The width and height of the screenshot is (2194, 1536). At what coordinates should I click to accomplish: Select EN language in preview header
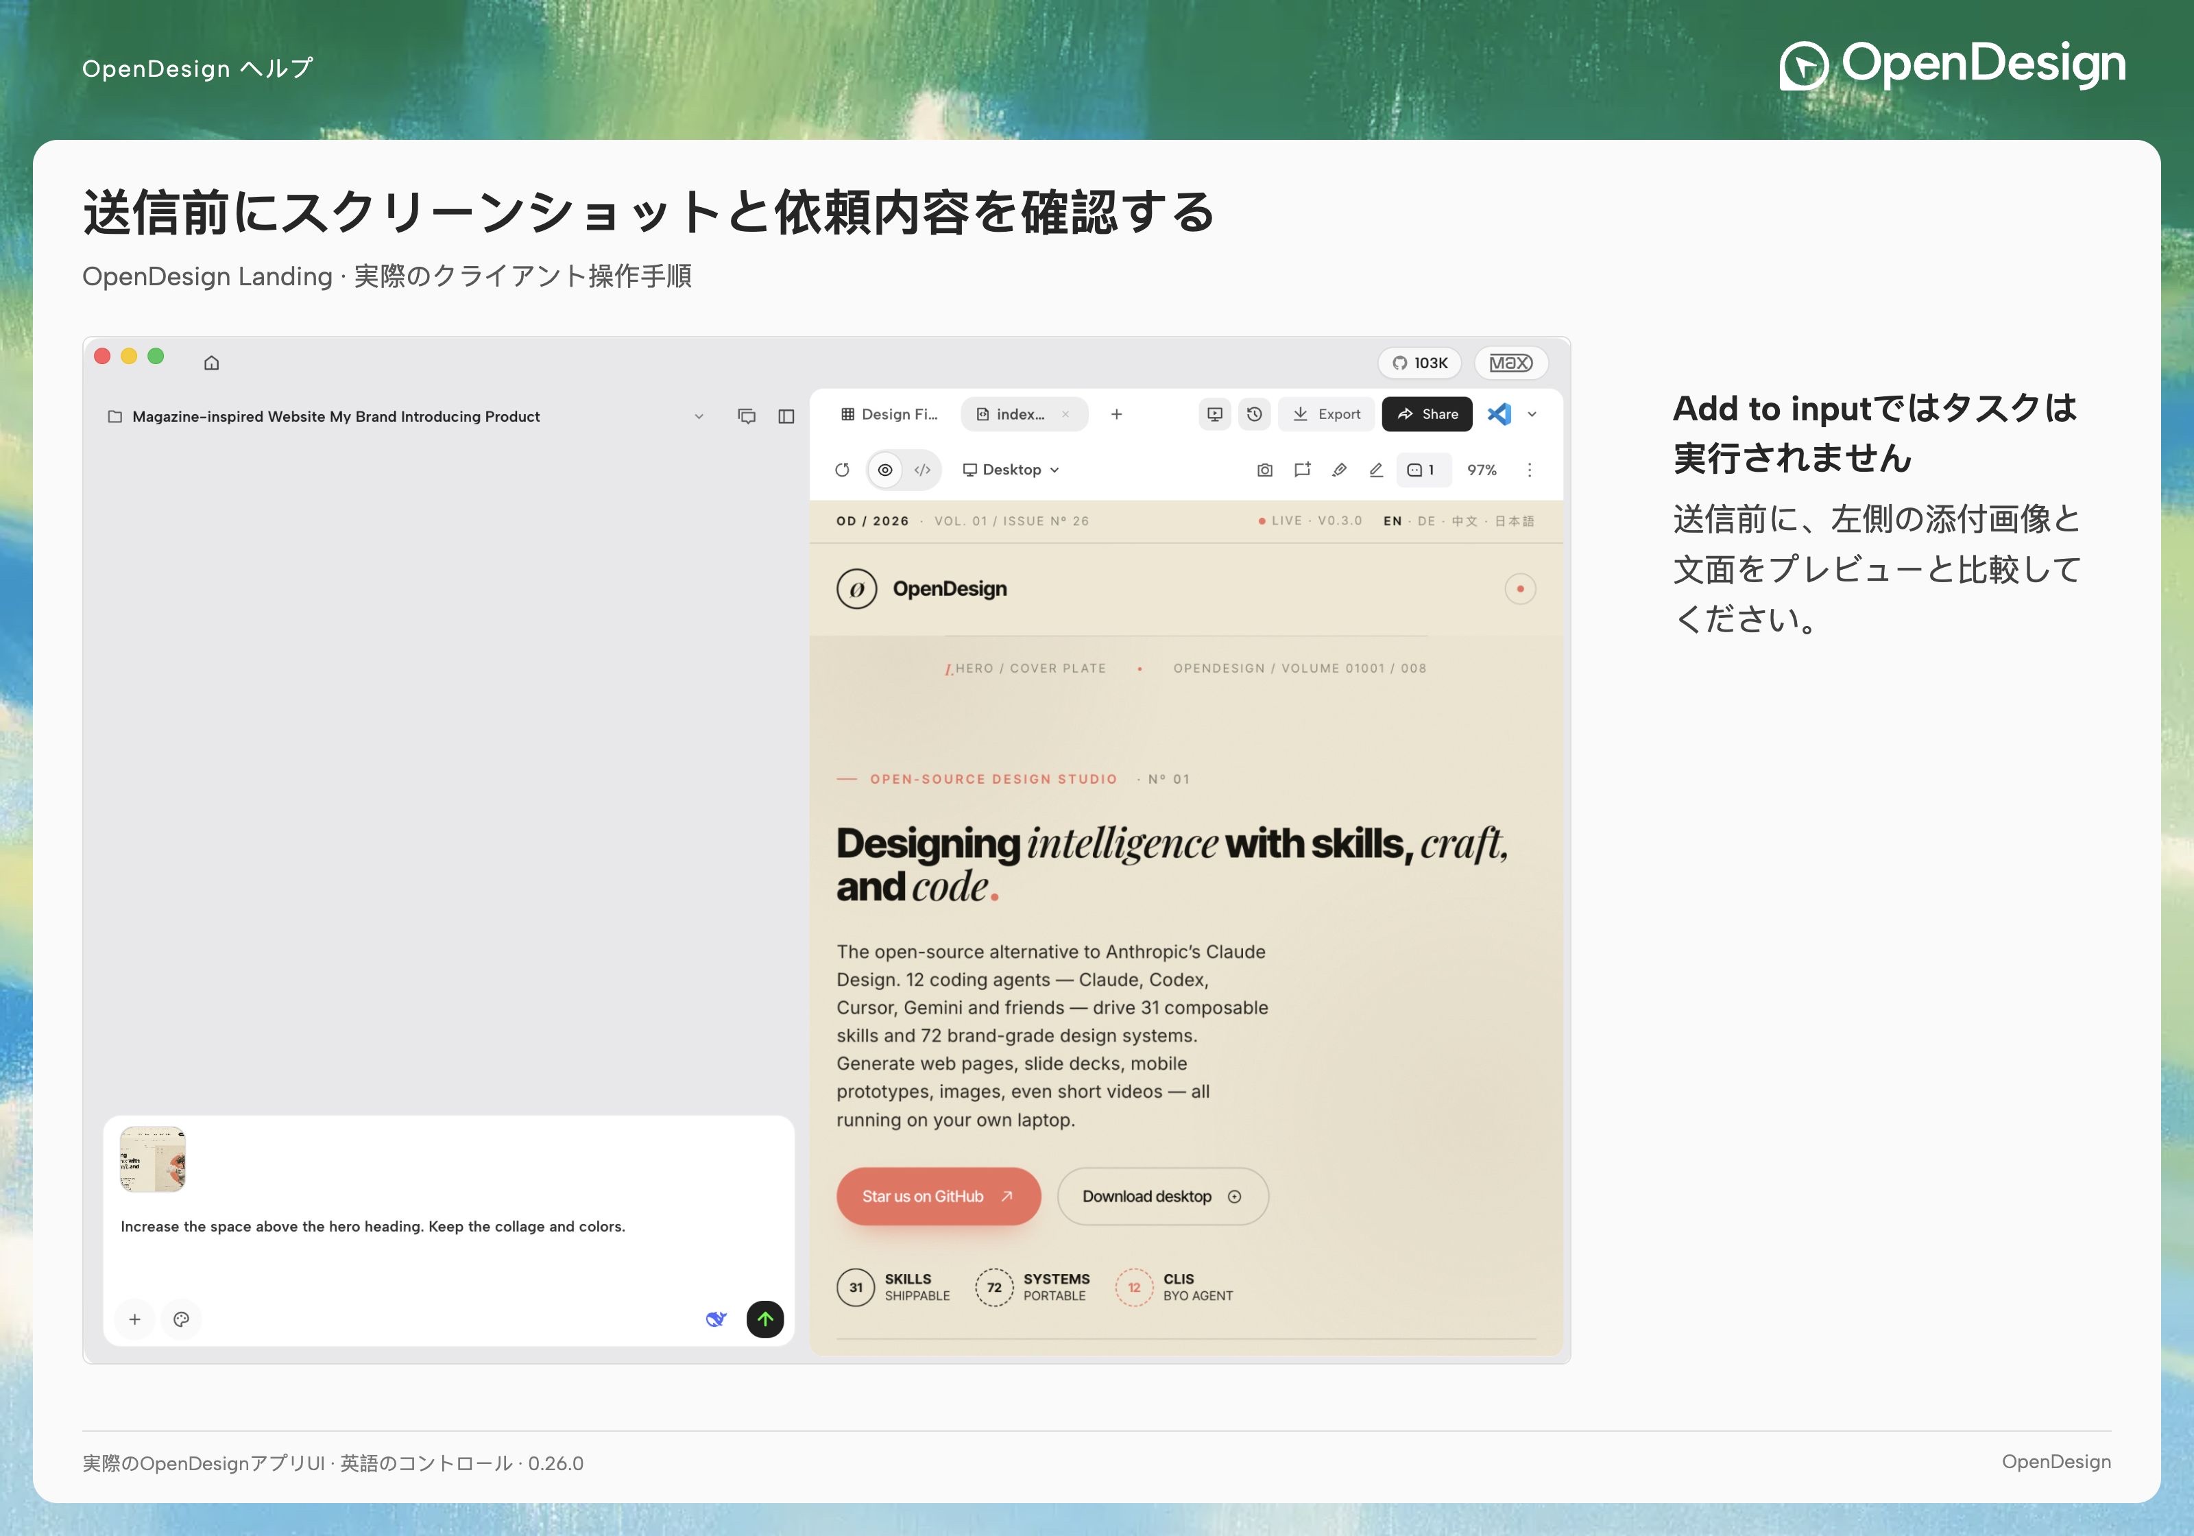coord(1393,522)
